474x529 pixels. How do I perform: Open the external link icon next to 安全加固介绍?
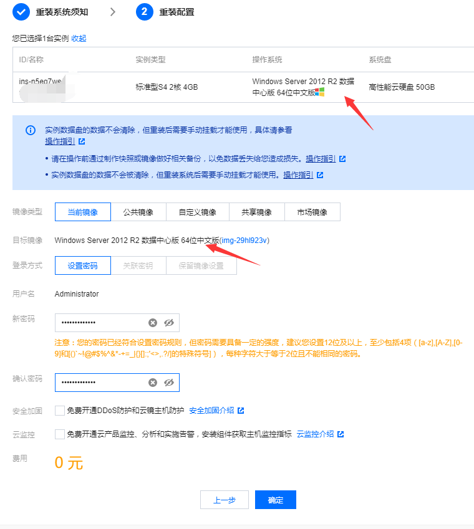click(x=241, y=411)
